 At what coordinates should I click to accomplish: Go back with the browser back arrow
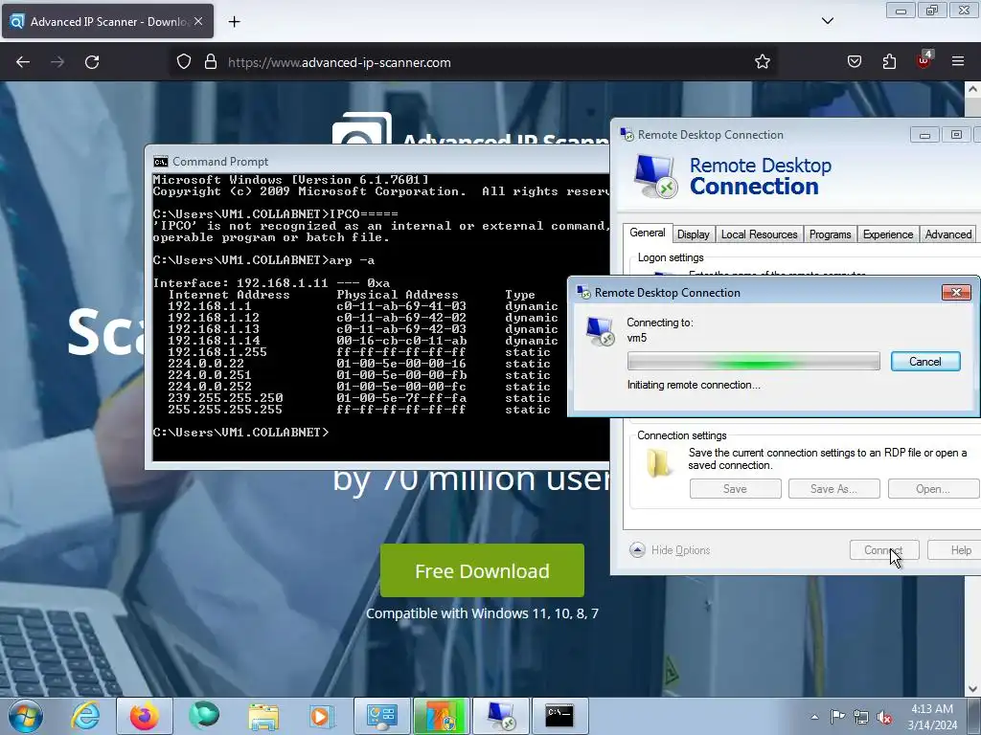point(23,62)
